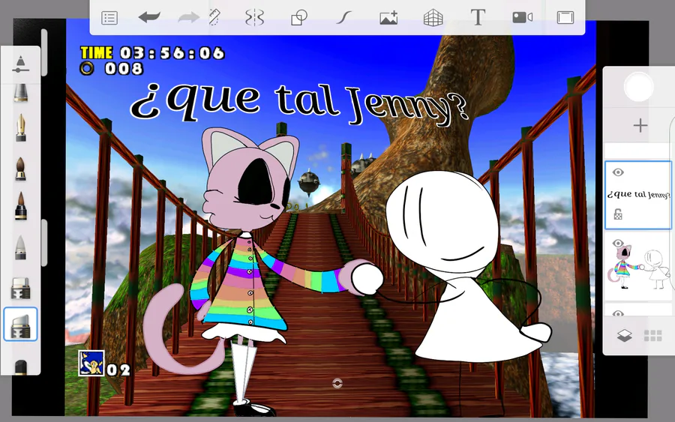Open the white color puck
Image resolution: width=675 pixels, height=422 pixels.
[638, 87]
